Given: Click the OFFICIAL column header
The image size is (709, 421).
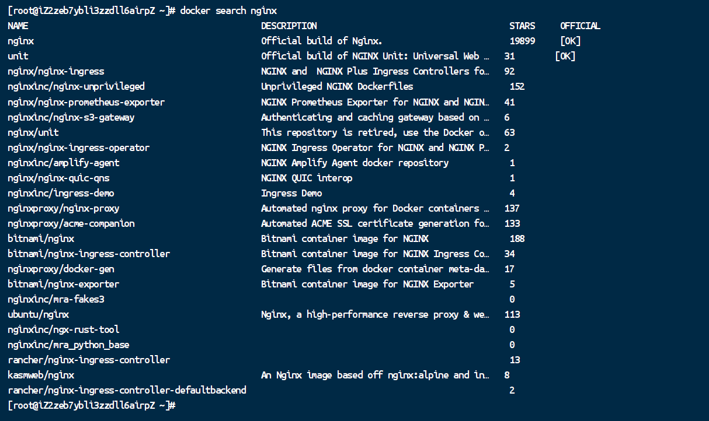Looking at the screenshot, I should coord(580,26).
